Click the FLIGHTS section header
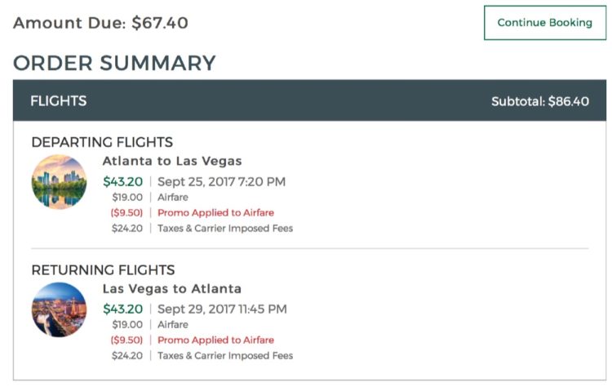 point(59,101)
